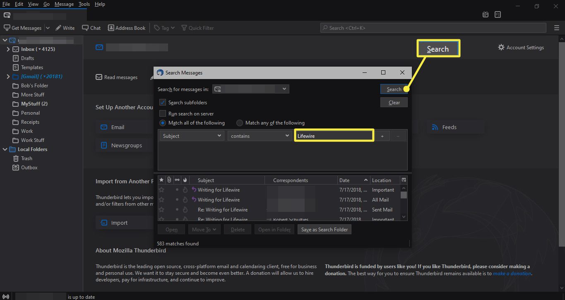Sort results by attachment paperclip column
The width and height of the screenshot is (565, 300).
click(x=169, y=180)
